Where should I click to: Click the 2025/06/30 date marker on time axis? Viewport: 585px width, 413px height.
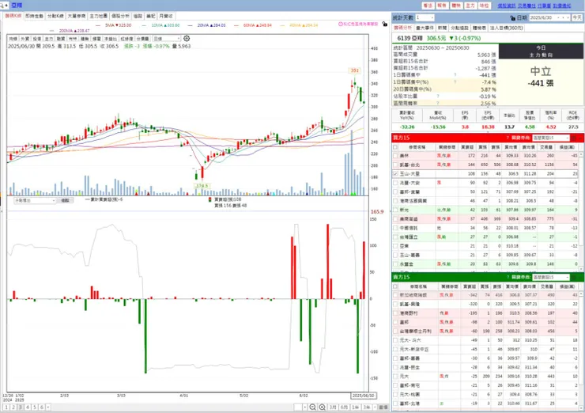point(363,396)
